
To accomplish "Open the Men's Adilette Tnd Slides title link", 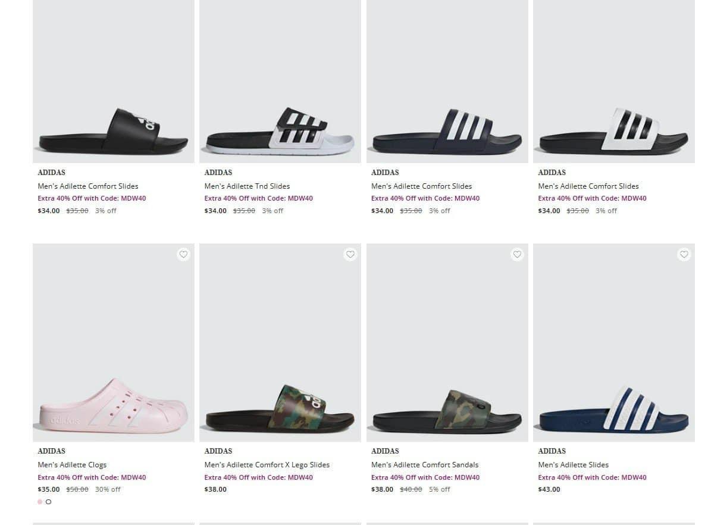I will [x=247, y=186].
